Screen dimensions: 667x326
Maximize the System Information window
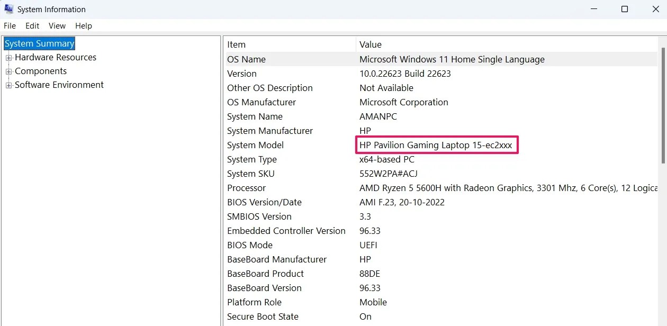click(625, 9)
